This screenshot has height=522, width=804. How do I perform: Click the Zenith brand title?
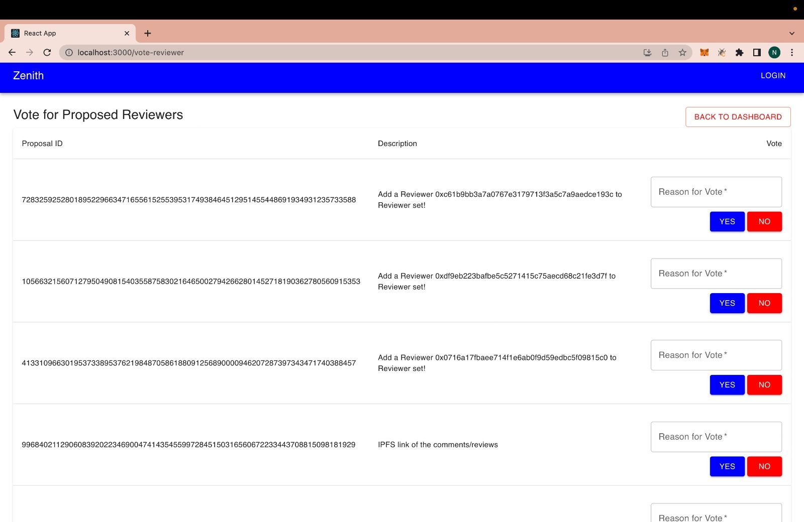pyautogui.click(x=28, y=76)
